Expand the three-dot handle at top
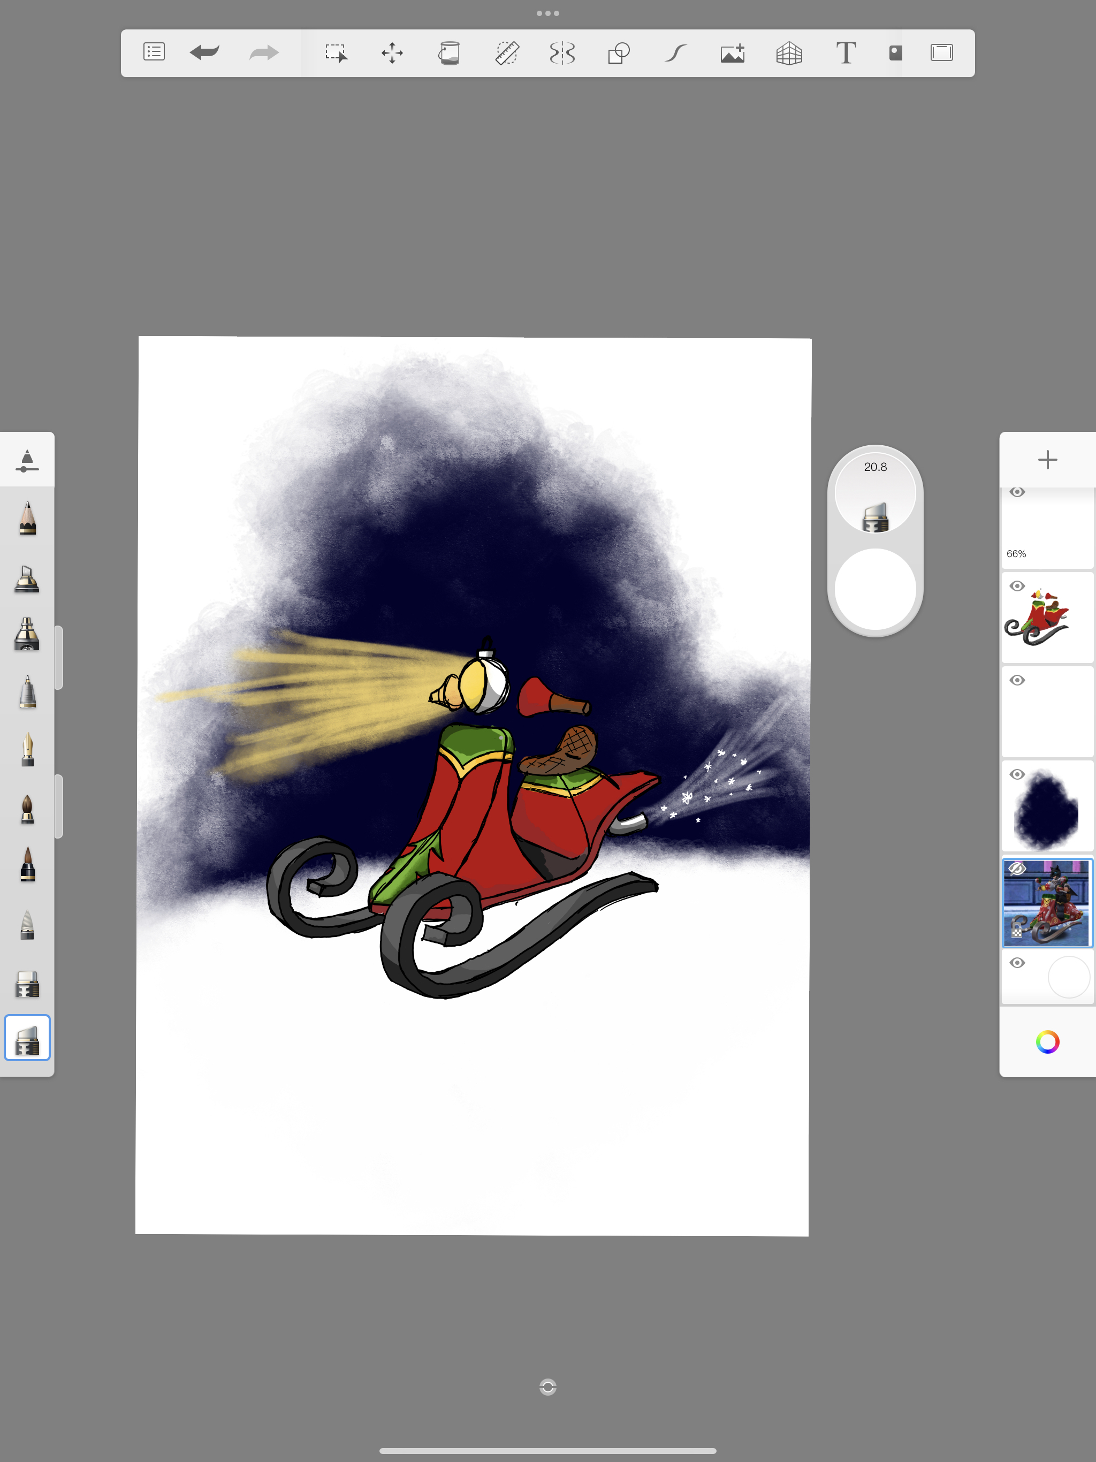The image size is (1096, 1462). tap(547, 13)
